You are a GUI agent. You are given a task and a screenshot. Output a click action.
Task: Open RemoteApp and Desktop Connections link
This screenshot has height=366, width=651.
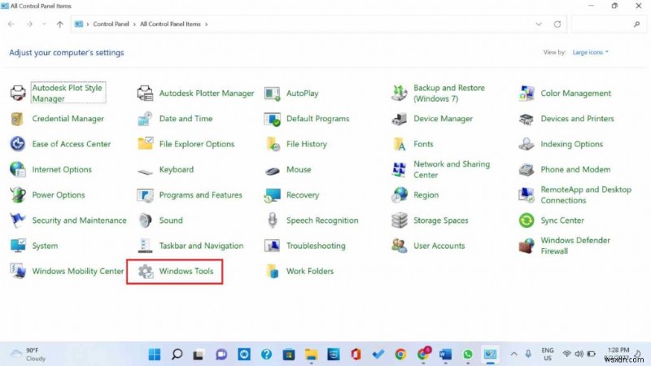pos(585,194)
